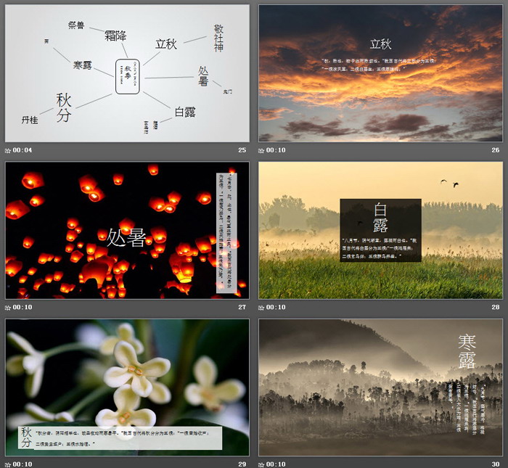Viewport: 508px width, 468px height.
Task: Click slide number 30 label
Action: [x=496, y=464]
